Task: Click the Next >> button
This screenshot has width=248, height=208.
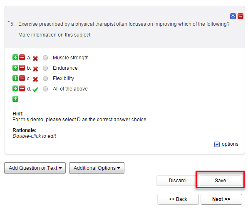Action: (x=221, y=199)
